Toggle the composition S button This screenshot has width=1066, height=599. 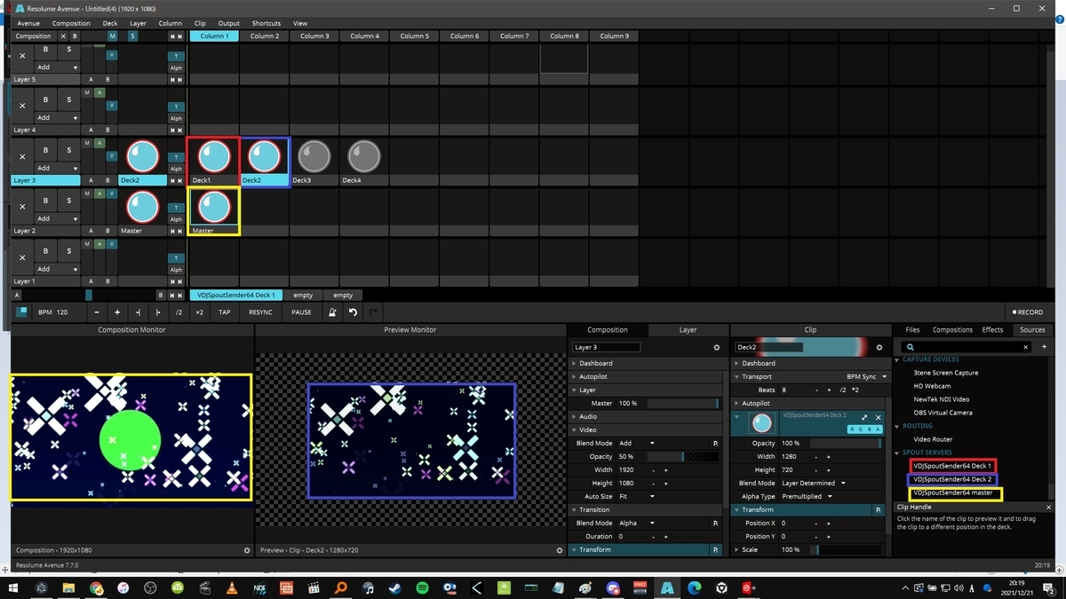pos(132,36)
